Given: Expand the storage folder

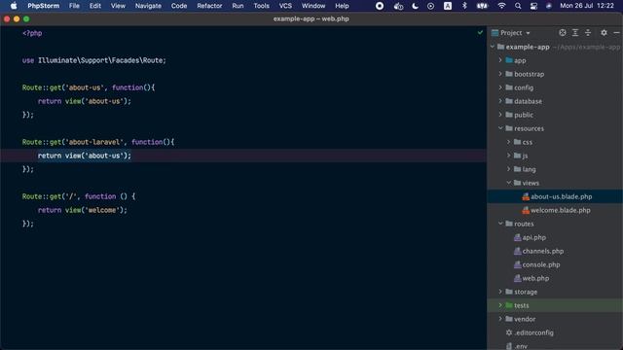Looking at the screenshot, I should (x=500, y=292).
